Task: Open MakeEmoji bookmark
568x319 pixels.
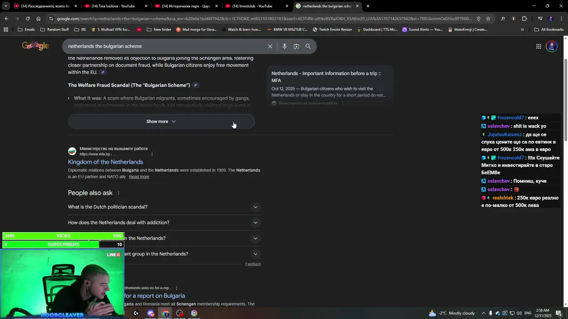Action: (x=467, y=30)
